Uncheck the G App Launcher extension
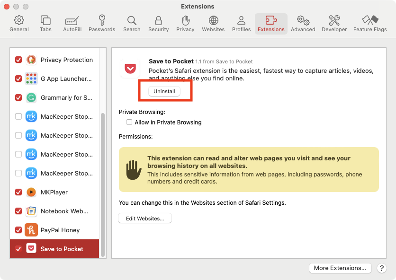Viewport: 396px width, 280px height. click(x=18, y=79)
